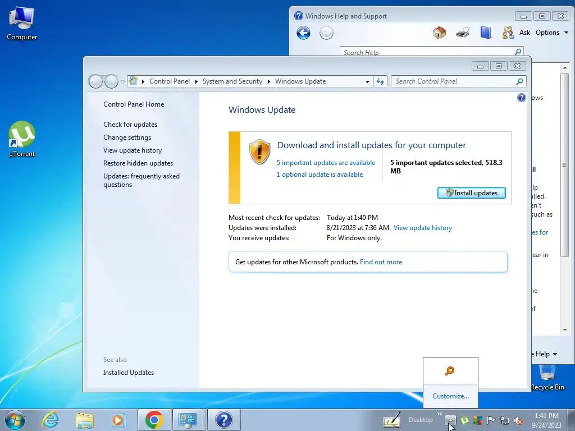Open Tablet PC Input Panel on taskbar

click(x=391, y=420)
